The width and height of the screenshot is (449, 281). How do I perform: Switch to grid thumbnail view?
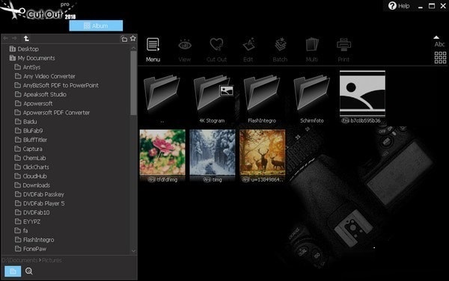tap(440, 58)
